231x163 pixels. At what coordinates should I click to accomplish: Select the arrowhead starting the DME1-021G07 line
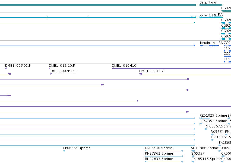(141, 74)
